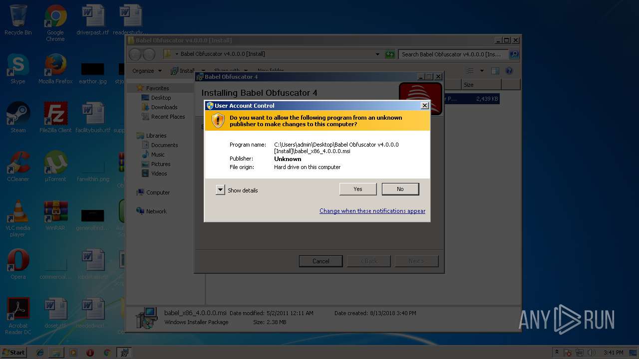Image resolution: width=639 pixels, height=359 pixels.
Task: Show hidden tray icons arrow
Action: pos(557,353)
